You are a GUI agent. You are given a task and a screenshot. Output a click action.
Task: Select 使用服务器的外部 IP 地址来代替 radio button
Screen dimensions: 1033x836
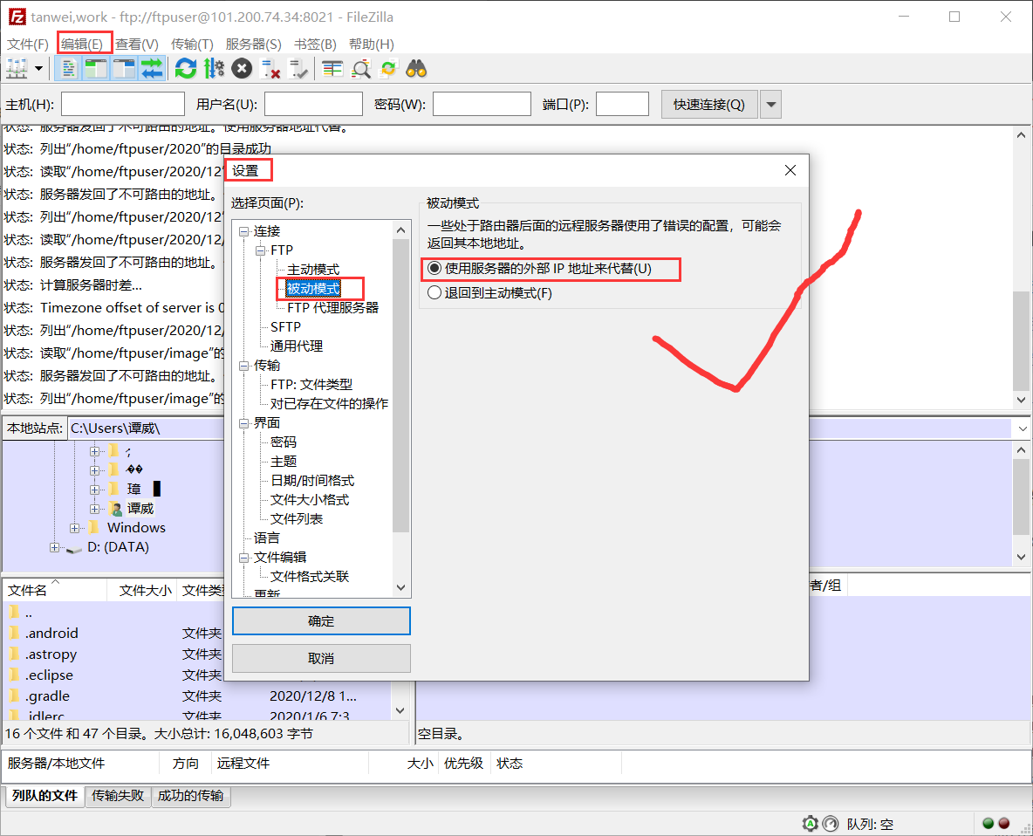point(434,268)
